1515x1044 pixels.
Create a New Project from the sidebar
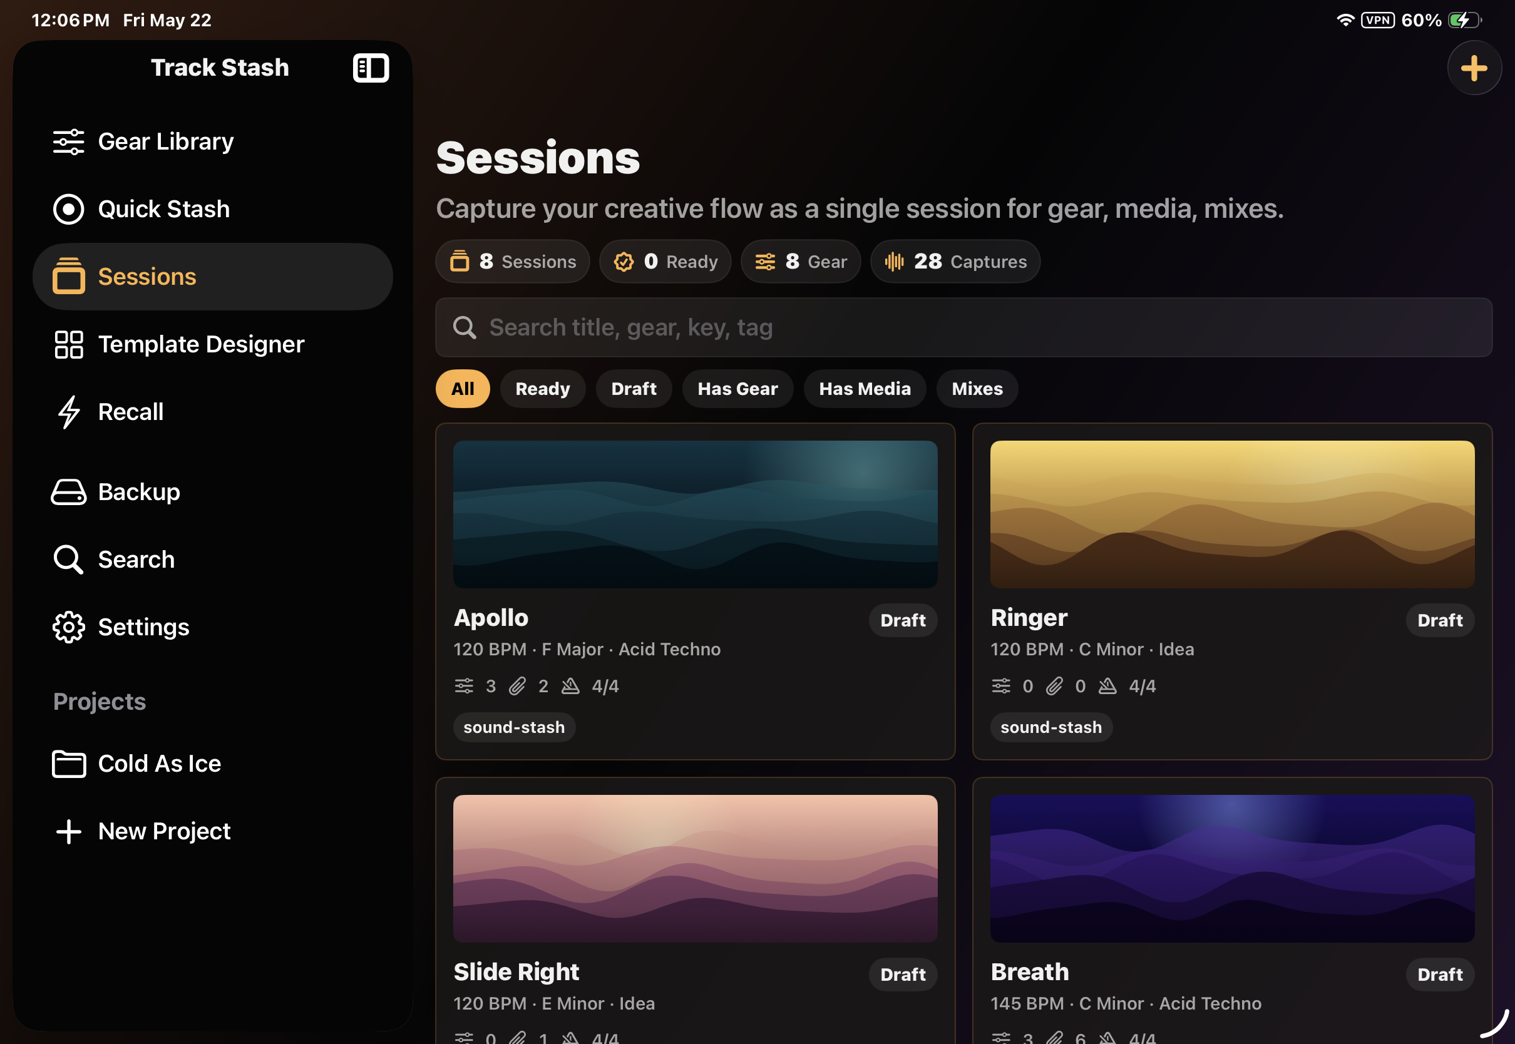click(213, 832)
